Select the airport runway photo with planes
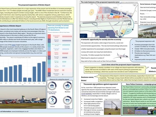The image size is (156, 117). tap(23, 97)
